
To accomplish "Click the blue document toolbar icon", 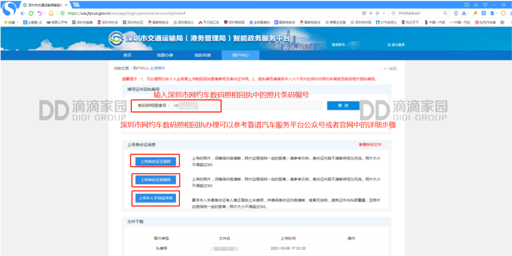I will pyautogui.click(x=492, y=13).
